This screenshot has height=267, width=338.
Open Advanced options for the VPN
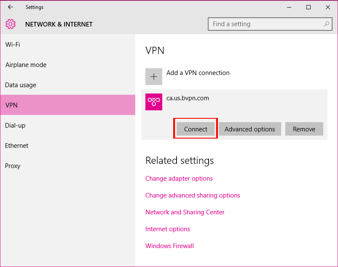(249, 129)
